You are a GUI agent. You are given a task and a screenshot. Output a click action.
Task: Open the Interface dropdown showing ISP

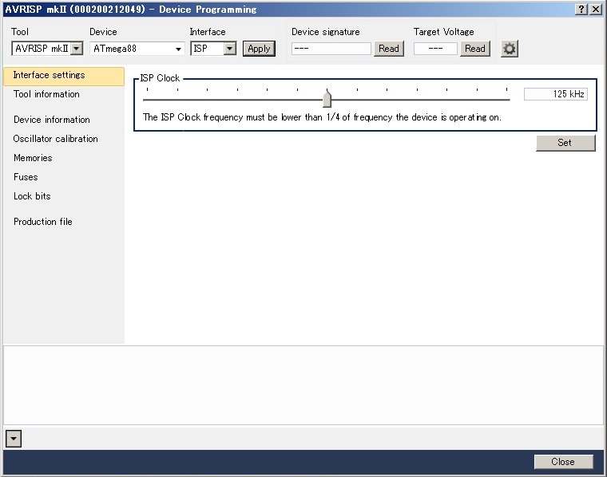pos(213,49)
